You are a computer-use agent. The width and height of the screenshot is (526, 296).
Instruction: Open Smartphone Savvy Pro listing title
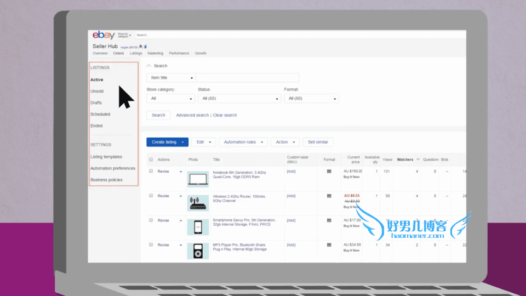pos(244,222)
